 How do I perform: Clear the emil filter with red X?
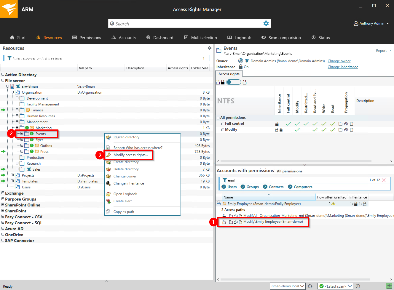(384, 180)
